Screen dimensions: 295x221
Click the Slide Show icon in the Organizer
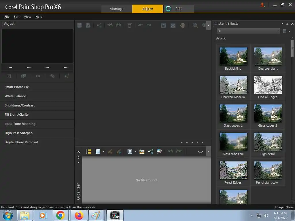click(159, 151)
